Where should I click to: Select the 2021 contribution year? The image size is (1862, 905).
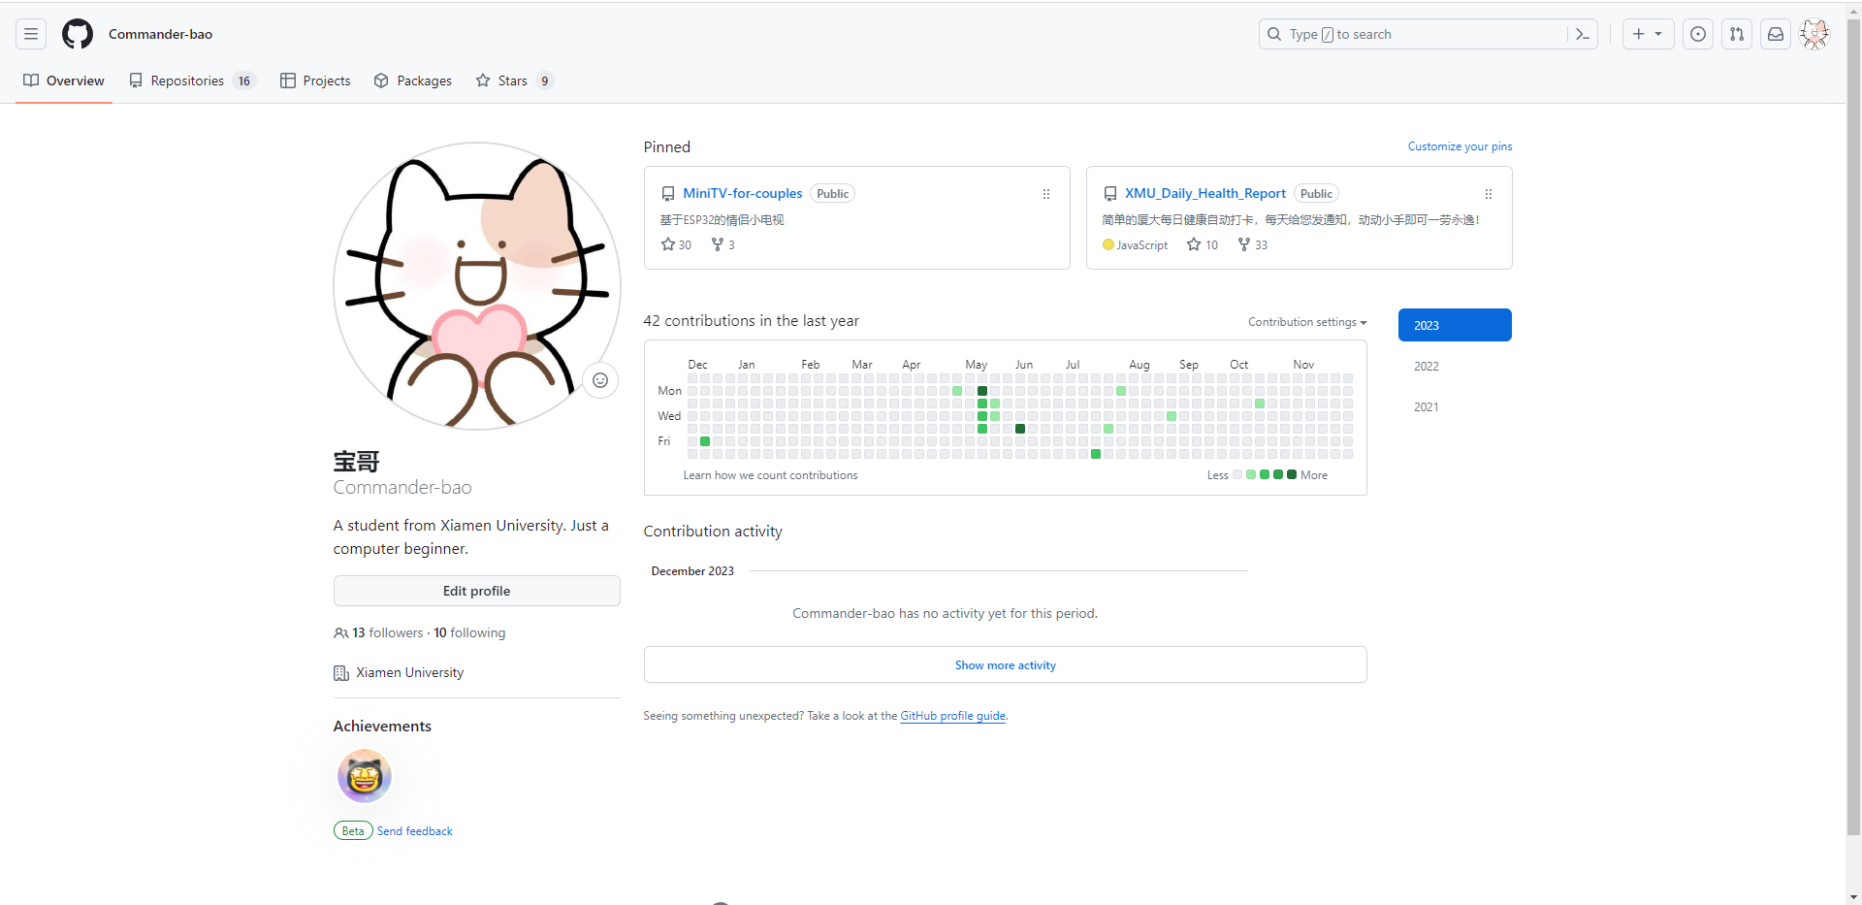pyautogui.click(x=1426, y=407)
